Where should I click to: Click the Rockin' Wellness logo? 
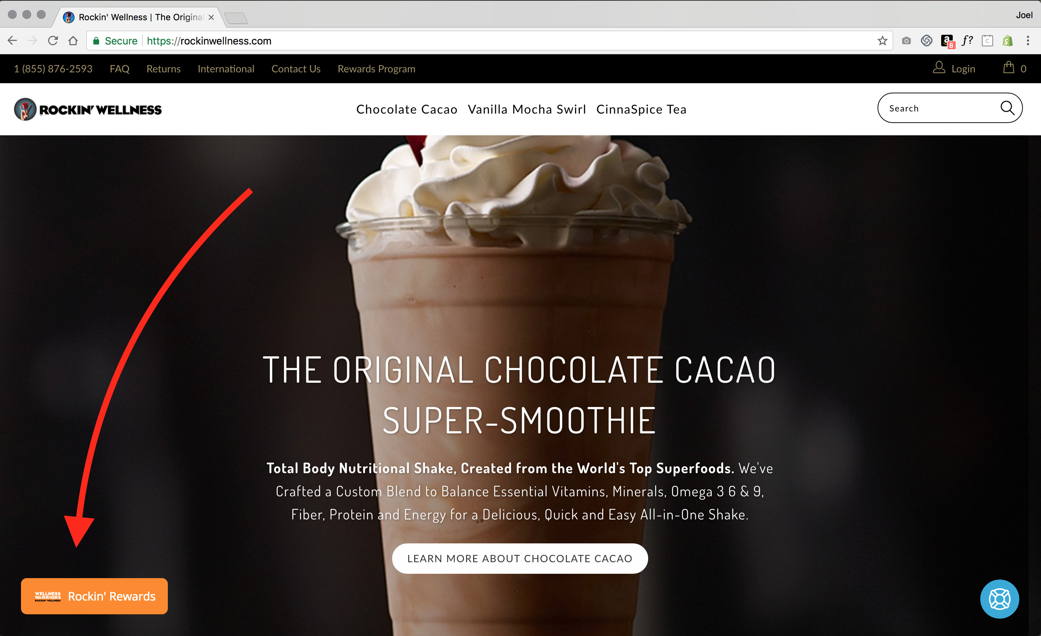click(88, 110)
